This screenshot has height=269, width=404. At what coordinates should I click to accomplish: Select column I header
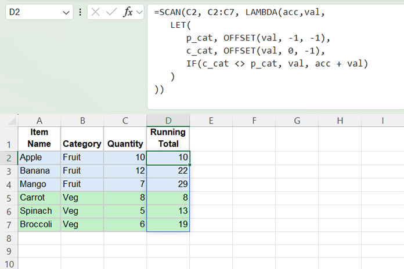point(383,121)
